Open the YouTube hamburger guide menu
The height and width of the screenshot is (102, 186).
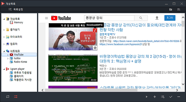(x=47, y=18)
